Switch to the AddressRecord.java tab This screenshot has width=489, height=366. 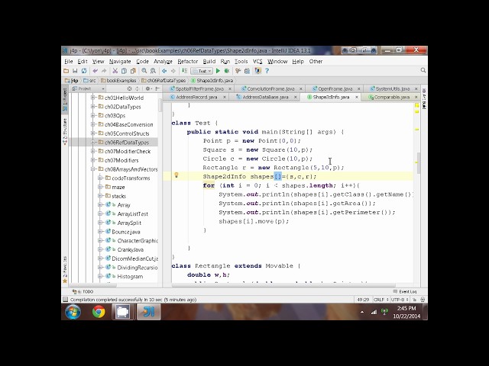(196, 97)
